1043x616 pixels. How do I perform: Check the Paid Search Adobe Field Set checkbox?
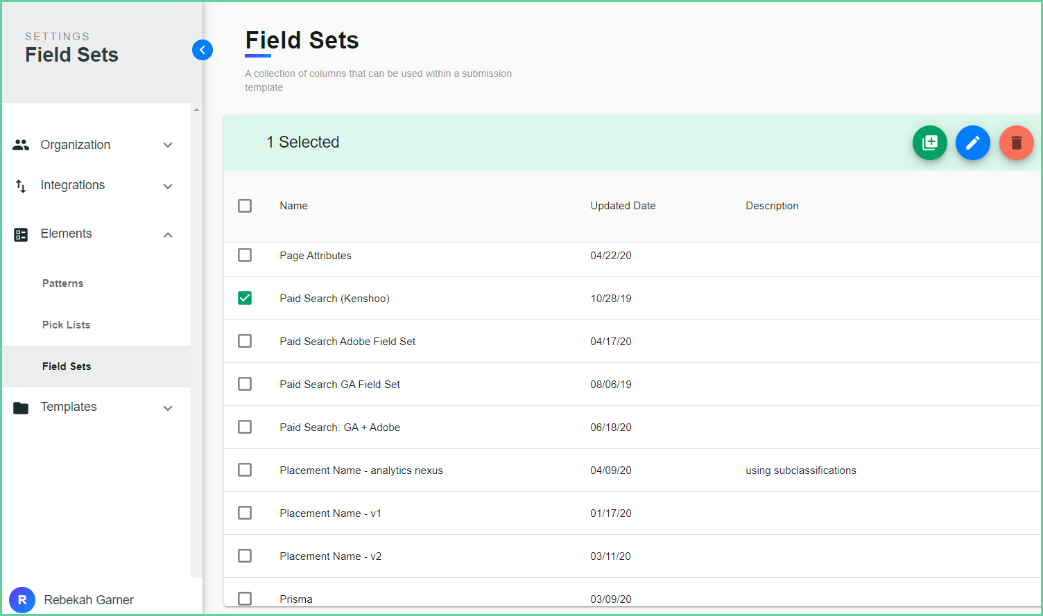pyautogui.click(x=245, y=341)
